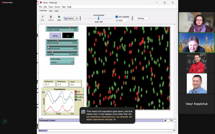Click the Edit pencil icon in toolbar
The width and height of the screenshot is (215, 134).
click(x=42, y=17)
